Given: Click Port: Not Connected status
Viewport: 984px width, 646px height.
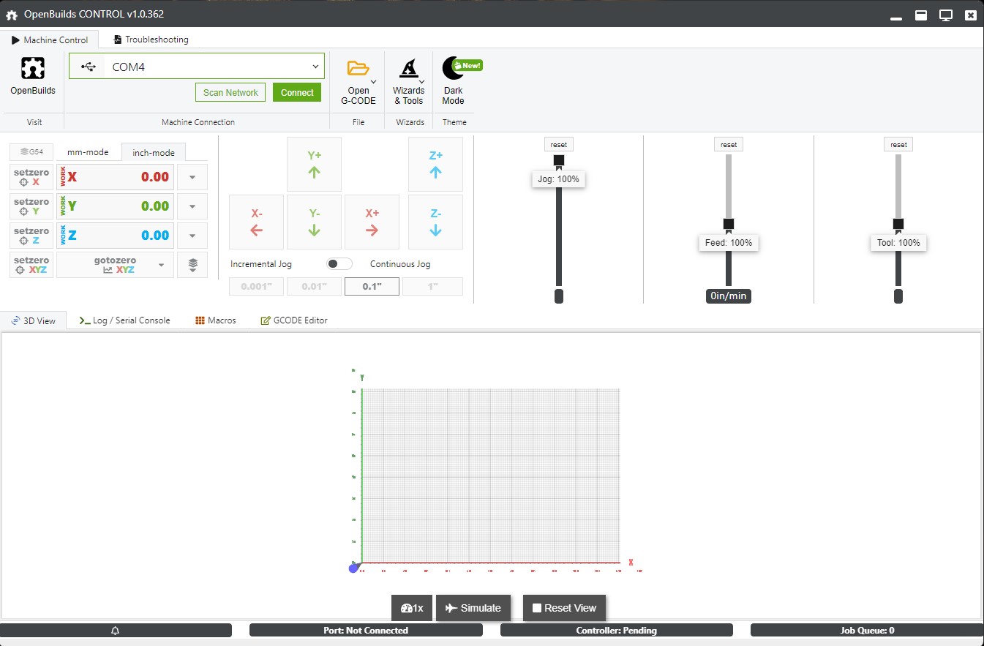Looking at the screenshot, I should point(366,630).
